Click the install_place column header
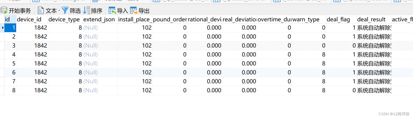 point(135,19)
